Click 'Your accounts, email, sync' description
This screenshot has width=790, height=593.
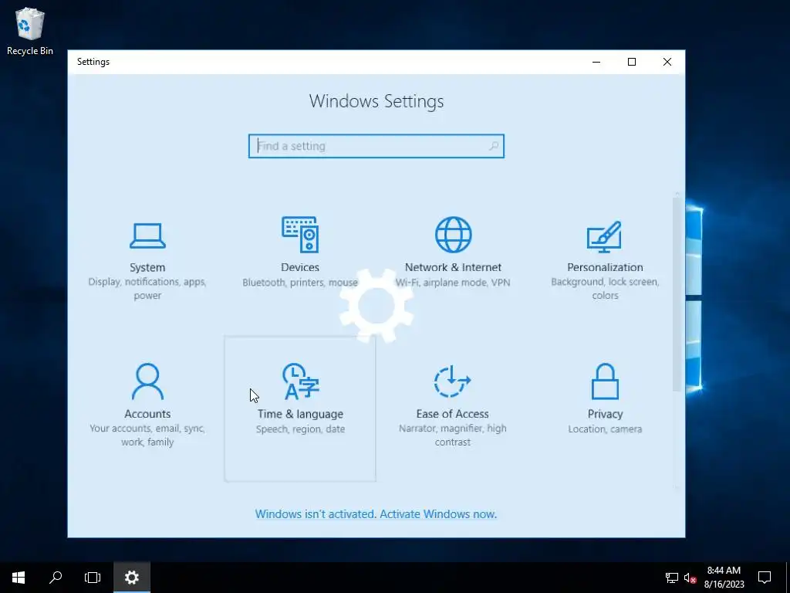147,435
